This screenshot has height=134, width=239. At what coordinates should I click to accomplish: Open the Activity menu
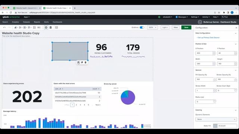[x=206, y=17]
